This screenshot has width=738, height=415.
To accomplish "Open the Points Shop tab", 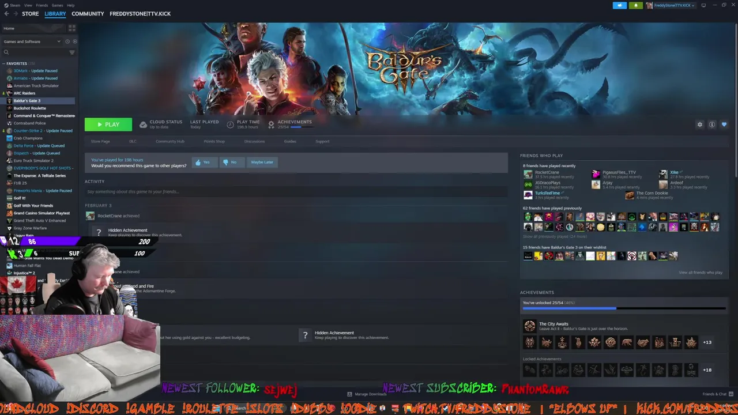I will coord(214,141).
